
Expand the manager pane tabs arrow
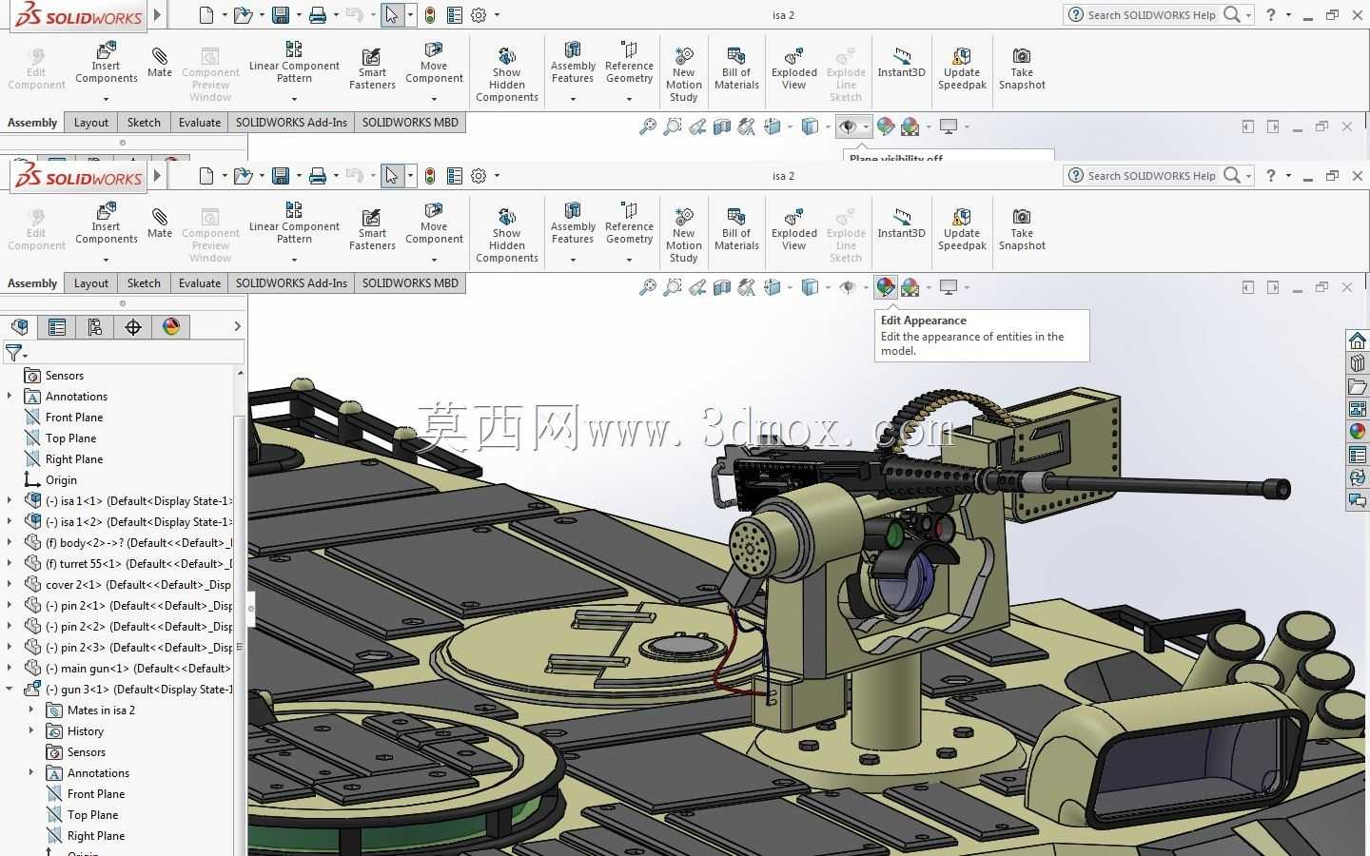pos(237,327)
